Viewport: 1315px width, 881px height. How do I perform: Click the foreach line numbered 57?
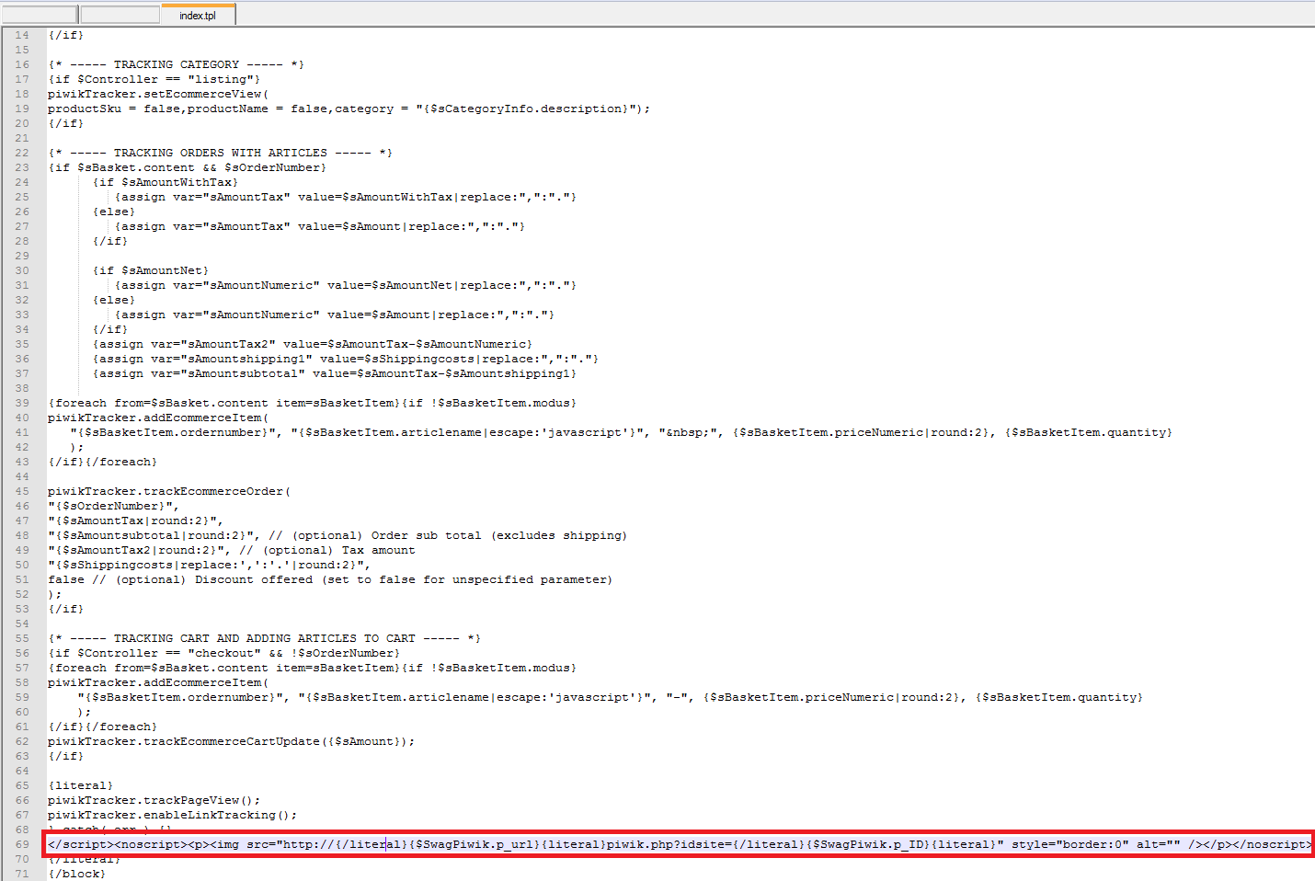[x=313, y=668]
